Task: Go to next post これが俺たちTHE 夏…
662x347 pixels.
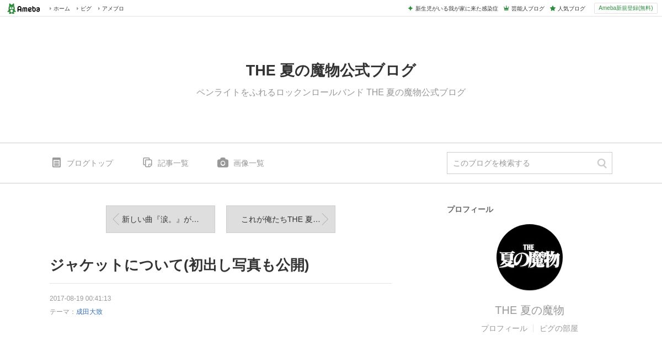Action: pos(281,219)
